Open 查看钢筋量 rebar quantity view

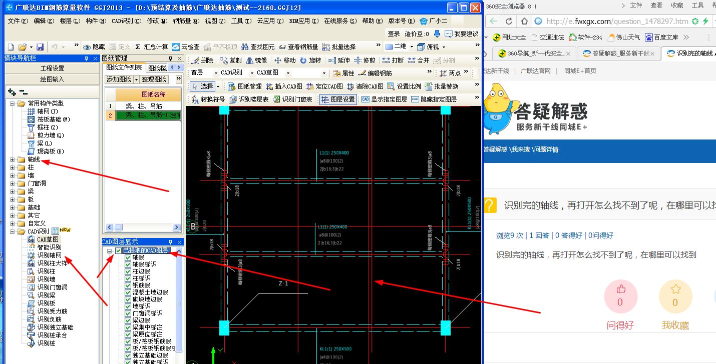[x=298, y=46]
